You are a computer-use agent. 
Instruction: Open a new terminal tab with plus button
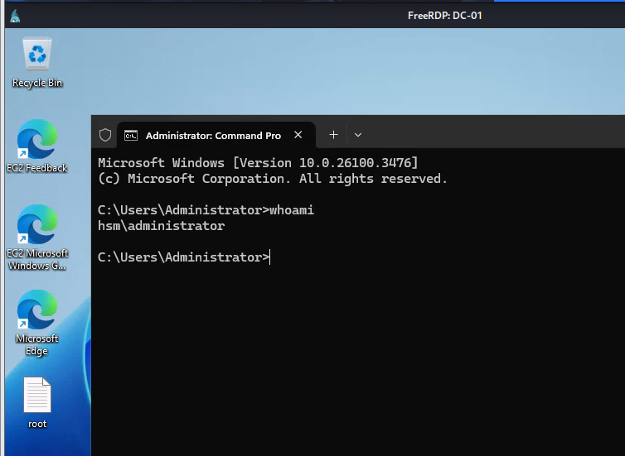click(x=333, y=135)
